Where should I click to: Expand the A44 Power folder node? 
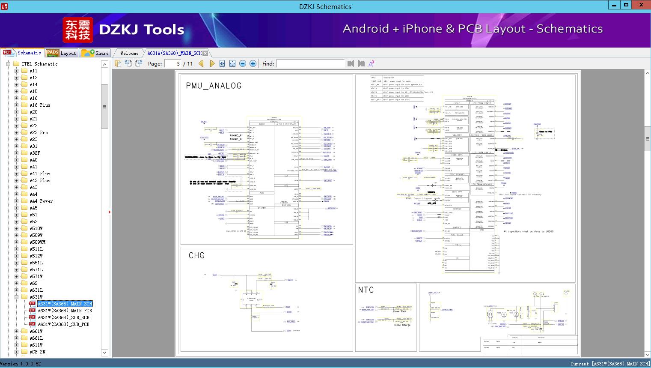click(17, 201)
